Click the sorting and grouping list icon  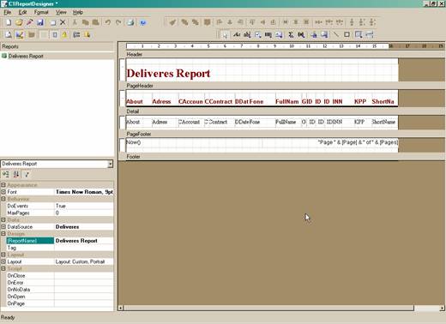coord(76,35)
